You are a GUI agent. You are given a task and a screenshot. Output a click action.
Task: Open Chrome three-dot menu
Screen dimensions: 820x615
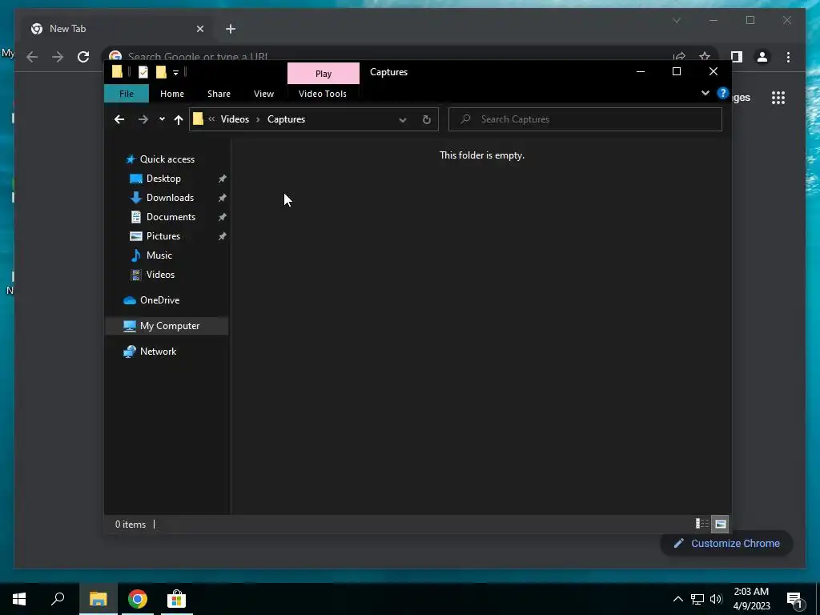(x=788, y=57)
